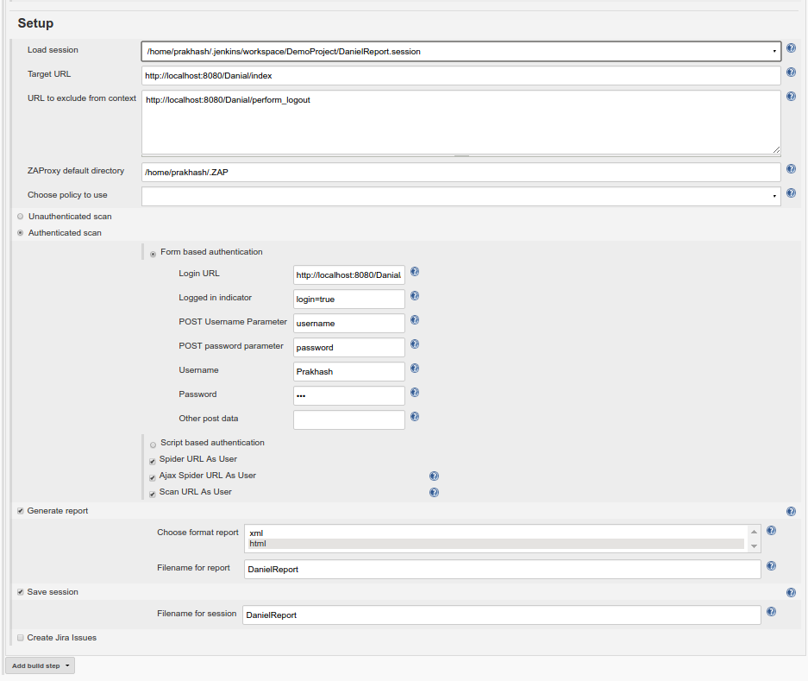Show help for Scan URL As User
The height and width of the screenshot is (681, 808).
click(434, 492)
